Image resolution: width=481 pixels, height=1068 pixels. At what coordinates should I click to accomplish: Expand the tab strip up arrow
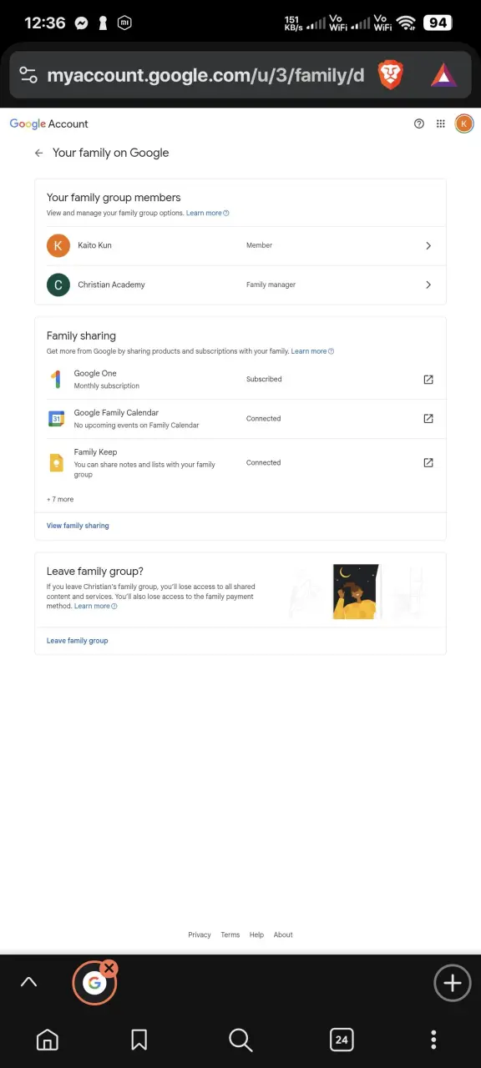coord(28,982)
